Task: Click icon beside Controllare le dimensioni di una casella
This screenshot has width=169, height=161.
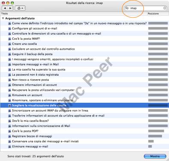Action: 9,34
